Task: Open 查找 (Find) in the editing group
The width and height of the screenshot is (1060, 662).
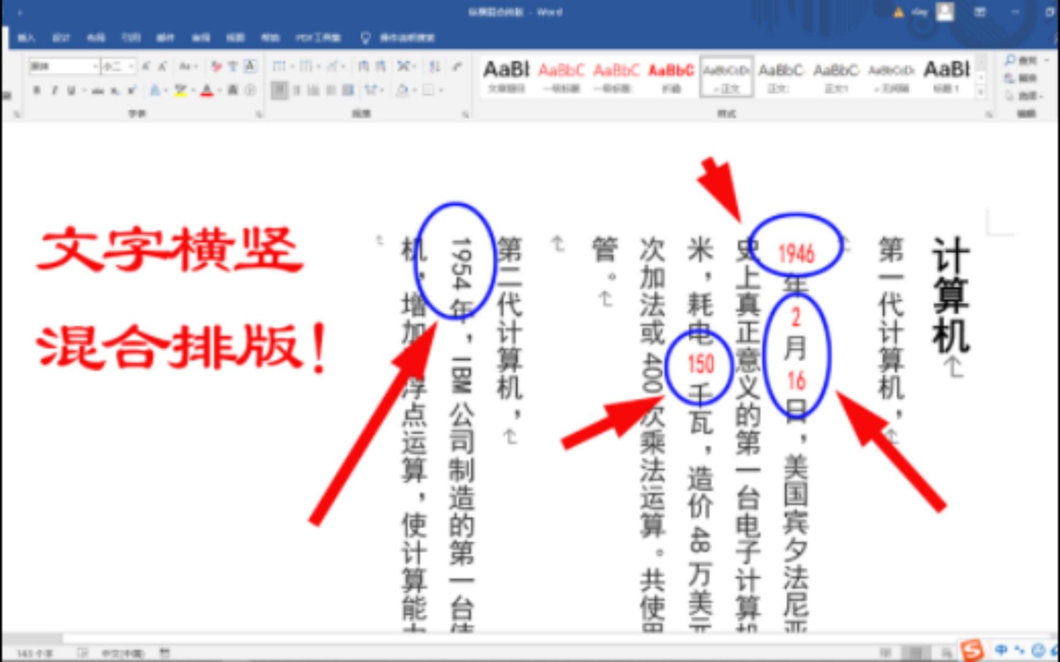Action: (x=1023, y=61)
